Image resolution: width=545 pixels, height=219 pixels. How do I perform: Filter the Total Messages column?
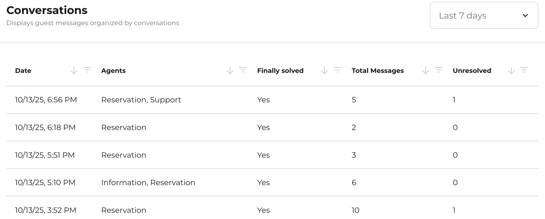(x=439, y=70)
